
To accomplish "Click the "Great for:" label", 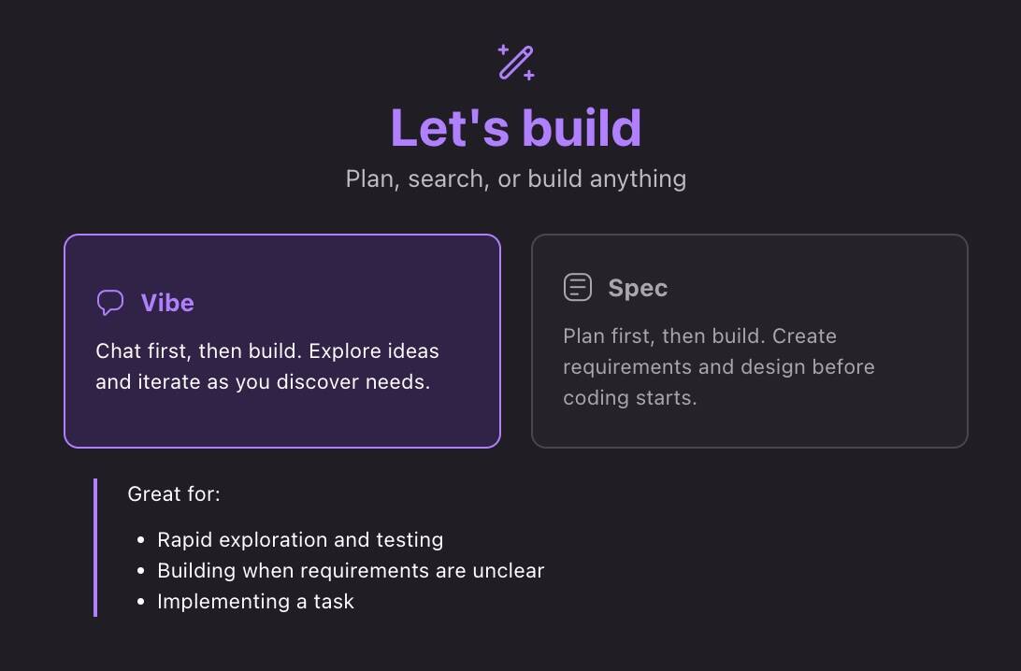I will pos(174,494).
